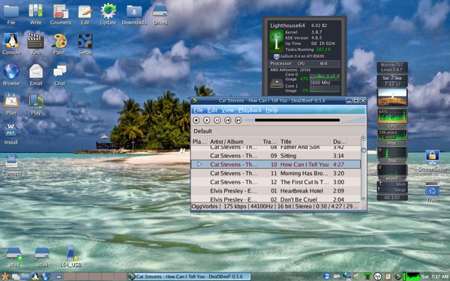Select the track The First Cut Is T...
The image size is (450, 281).
(276, 182)
